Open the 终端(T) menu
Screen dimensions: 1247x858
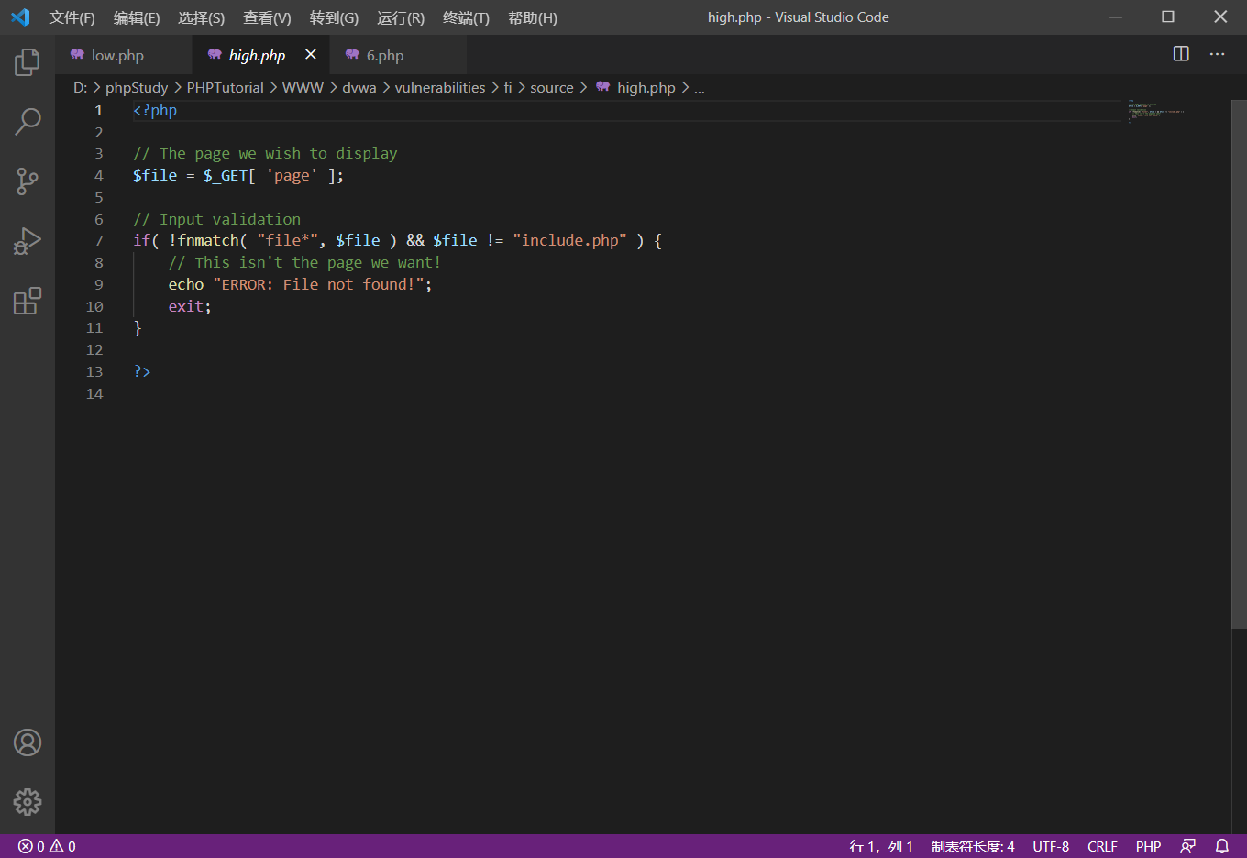pos(466,17)
